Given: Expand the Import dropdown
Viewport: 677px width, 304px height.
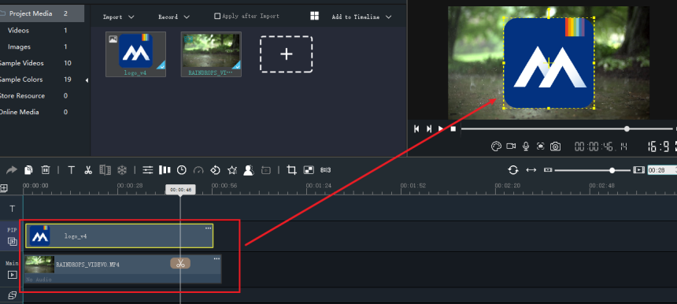Looking at the screenshot, I should [118, 17].
